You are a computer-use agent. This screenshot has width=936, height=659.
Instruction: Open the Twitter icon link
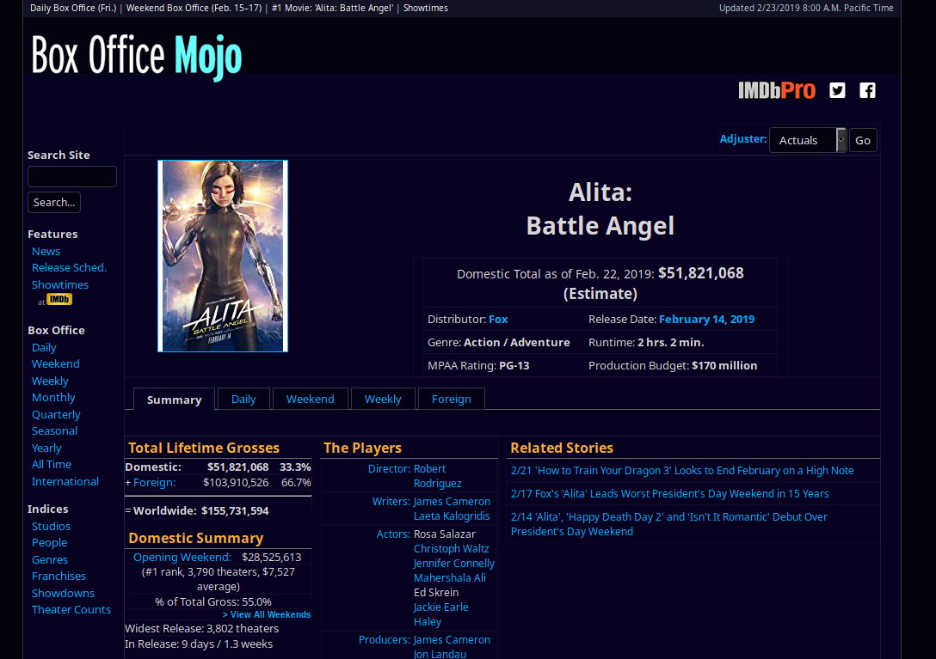click(837, 90)
